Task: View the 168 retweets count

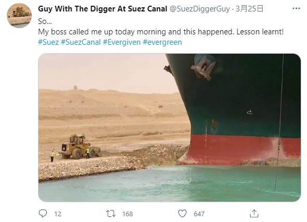Action: [127, 214]
